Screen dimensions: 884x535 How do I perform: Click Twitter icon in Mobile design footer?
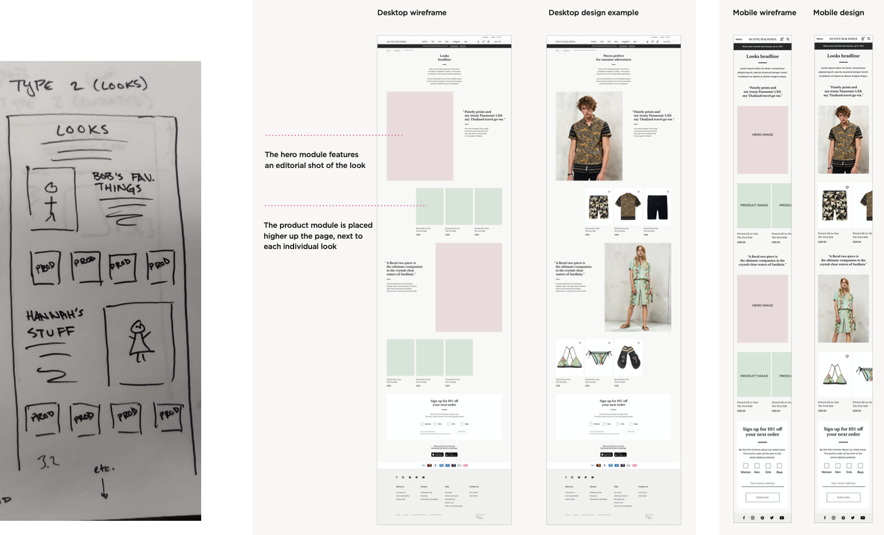pos(852,518)
